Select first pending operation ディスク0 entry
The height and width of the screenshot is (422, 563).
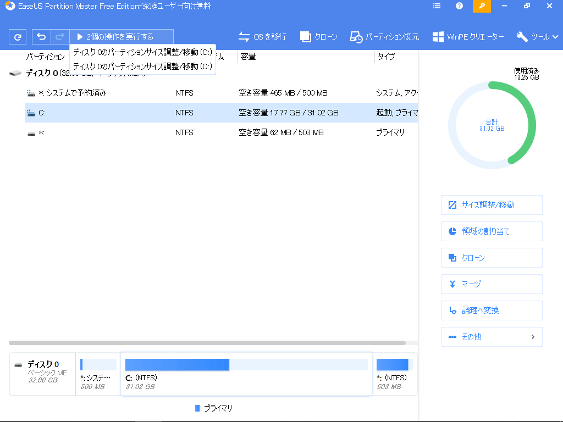tap(142, 52)
